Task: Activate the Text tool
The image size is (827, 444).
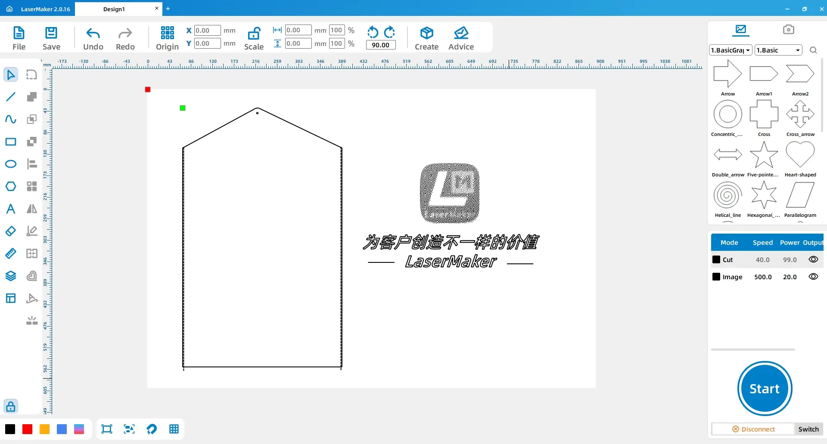Action: [x=11, y=209]
